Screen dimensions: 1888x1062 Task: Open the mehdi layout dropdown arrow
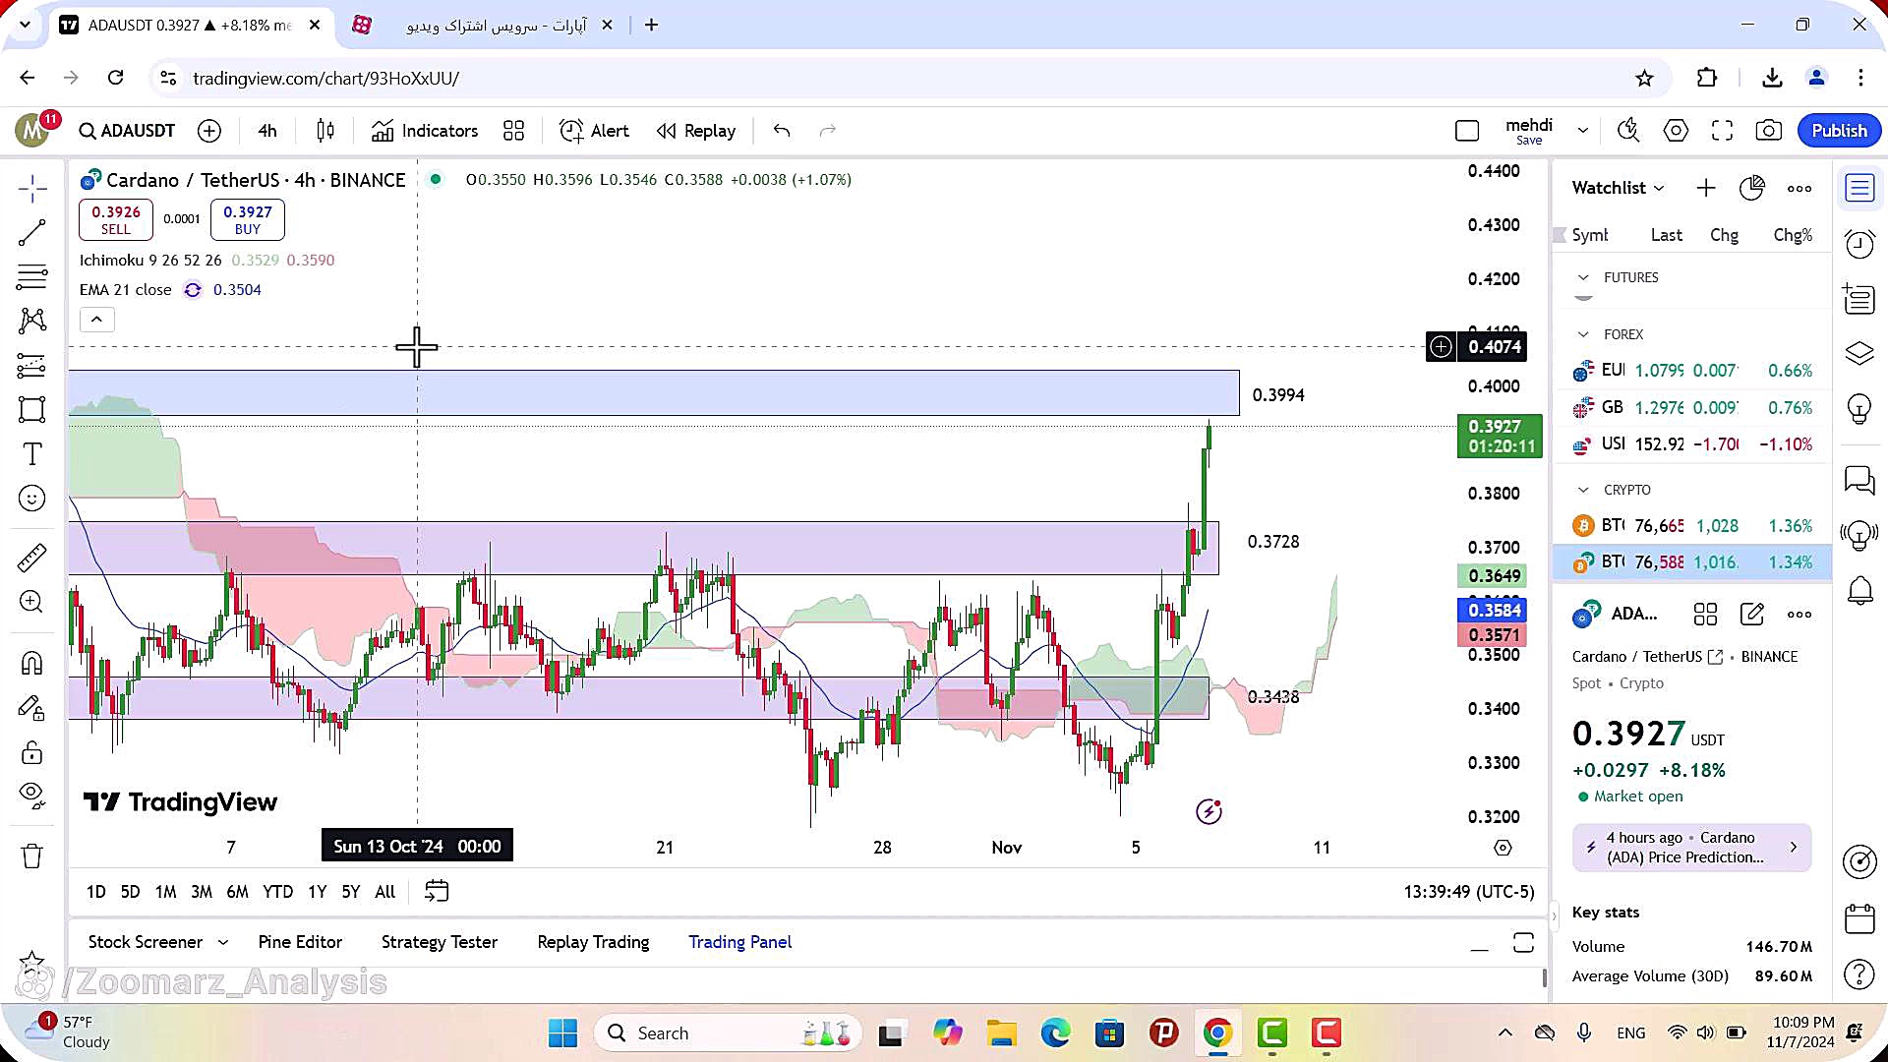[x=1582, y=131]
